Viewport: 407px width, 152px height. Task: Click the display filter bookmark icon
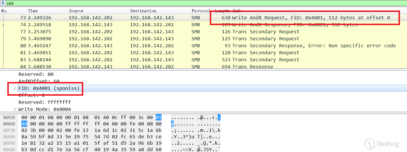pyautogui.click(x=3, y=4)
